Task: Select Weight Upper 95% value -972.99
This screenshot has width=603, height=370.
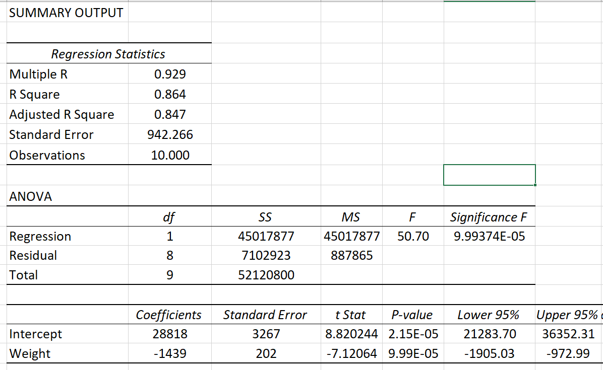Action: point(569,353)
